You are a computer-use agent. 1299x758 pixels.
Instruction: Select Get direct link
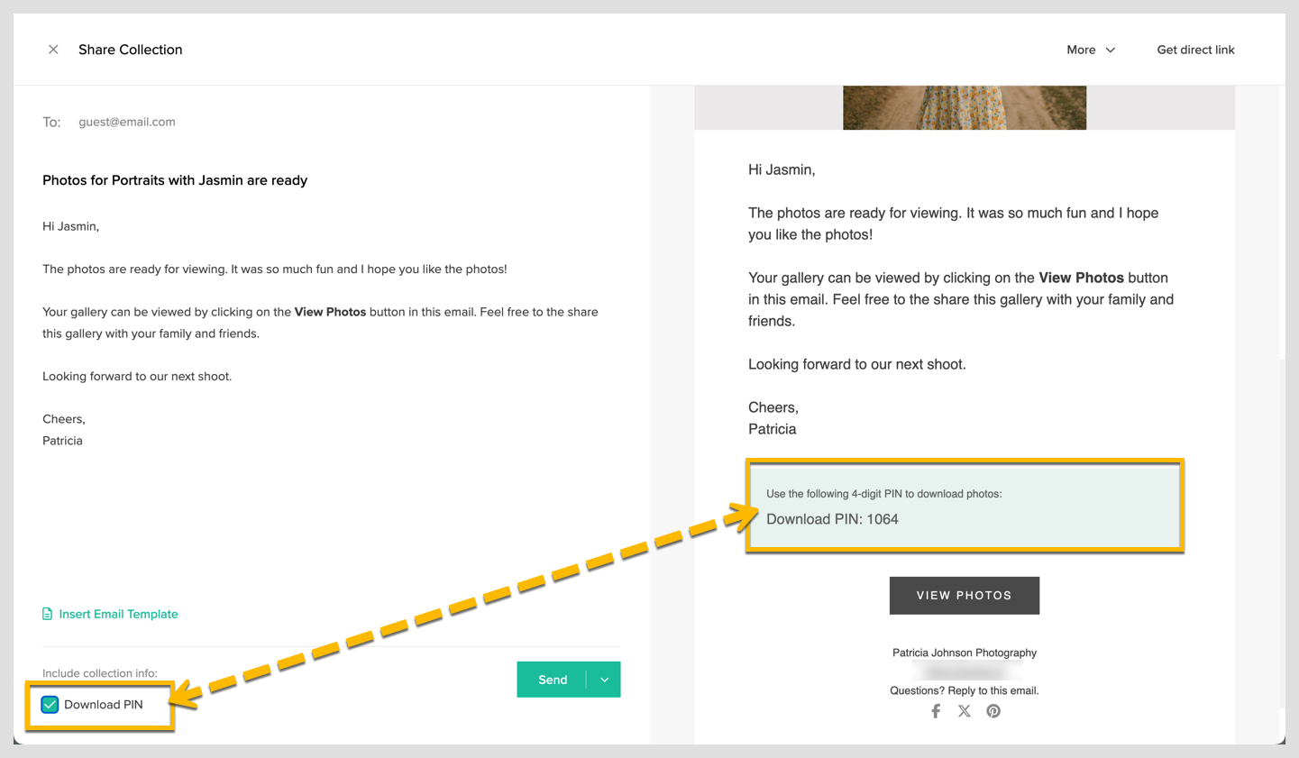coord(1195,50)
